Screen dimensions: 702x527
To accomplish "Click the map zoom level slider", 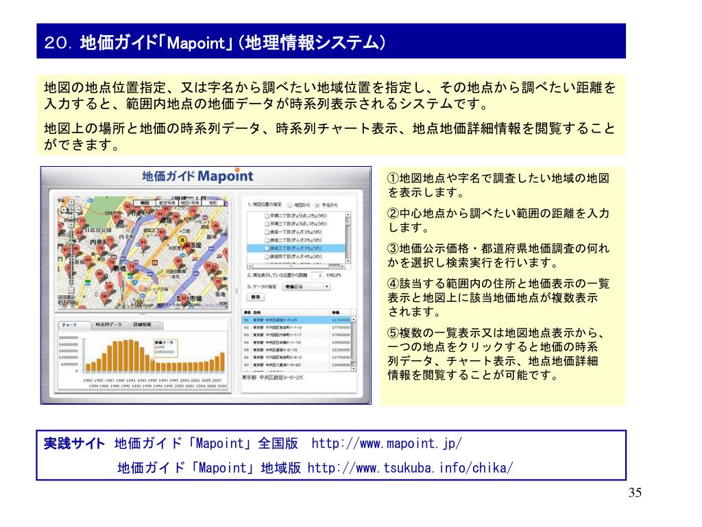I will click(71, 258).
